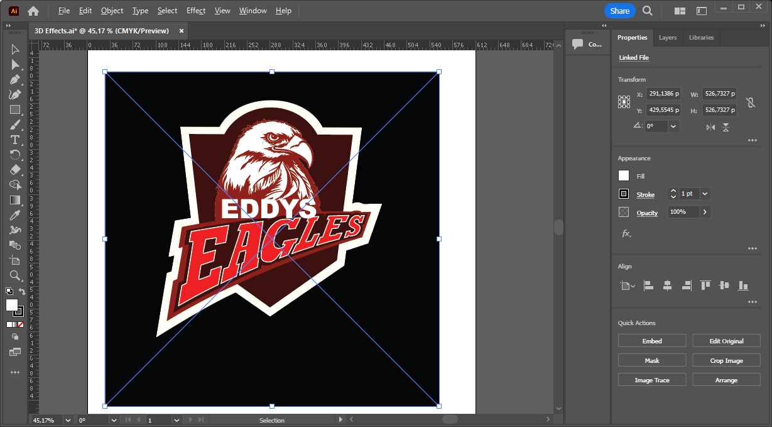Image resolution: width=772 pixels, height=427 pixels.
Task: Click the Embed button
Action: (652, 341)
